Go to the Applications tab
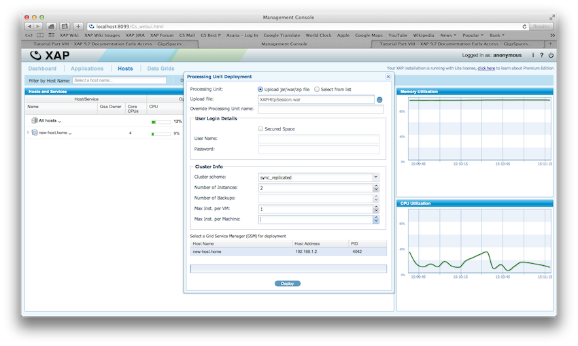Image resolution: width=578 pixels, height=346 pixels. pos(87,69)
